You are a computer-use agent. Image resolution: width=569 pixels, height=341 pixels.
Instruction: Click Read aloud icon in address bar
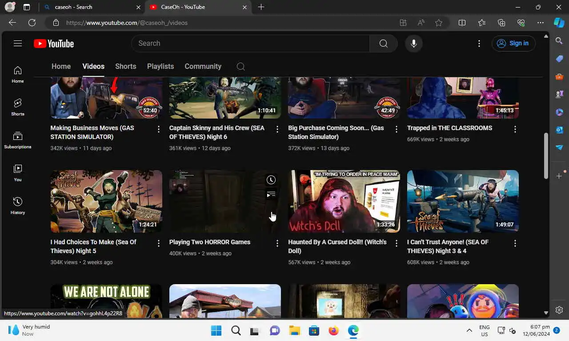click(421, 23)
